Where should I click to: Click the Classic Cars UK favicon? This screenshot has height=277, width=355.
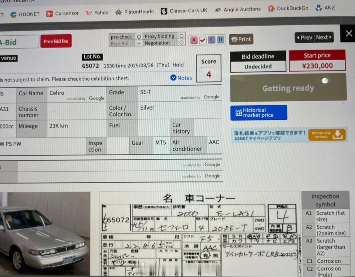(x=164, y=11)
